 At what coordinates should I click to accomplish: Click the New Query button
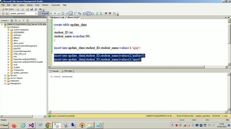tap(8, 9)
